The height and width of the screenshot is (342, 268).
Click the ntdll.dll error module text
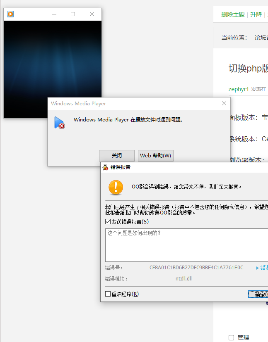183,279
